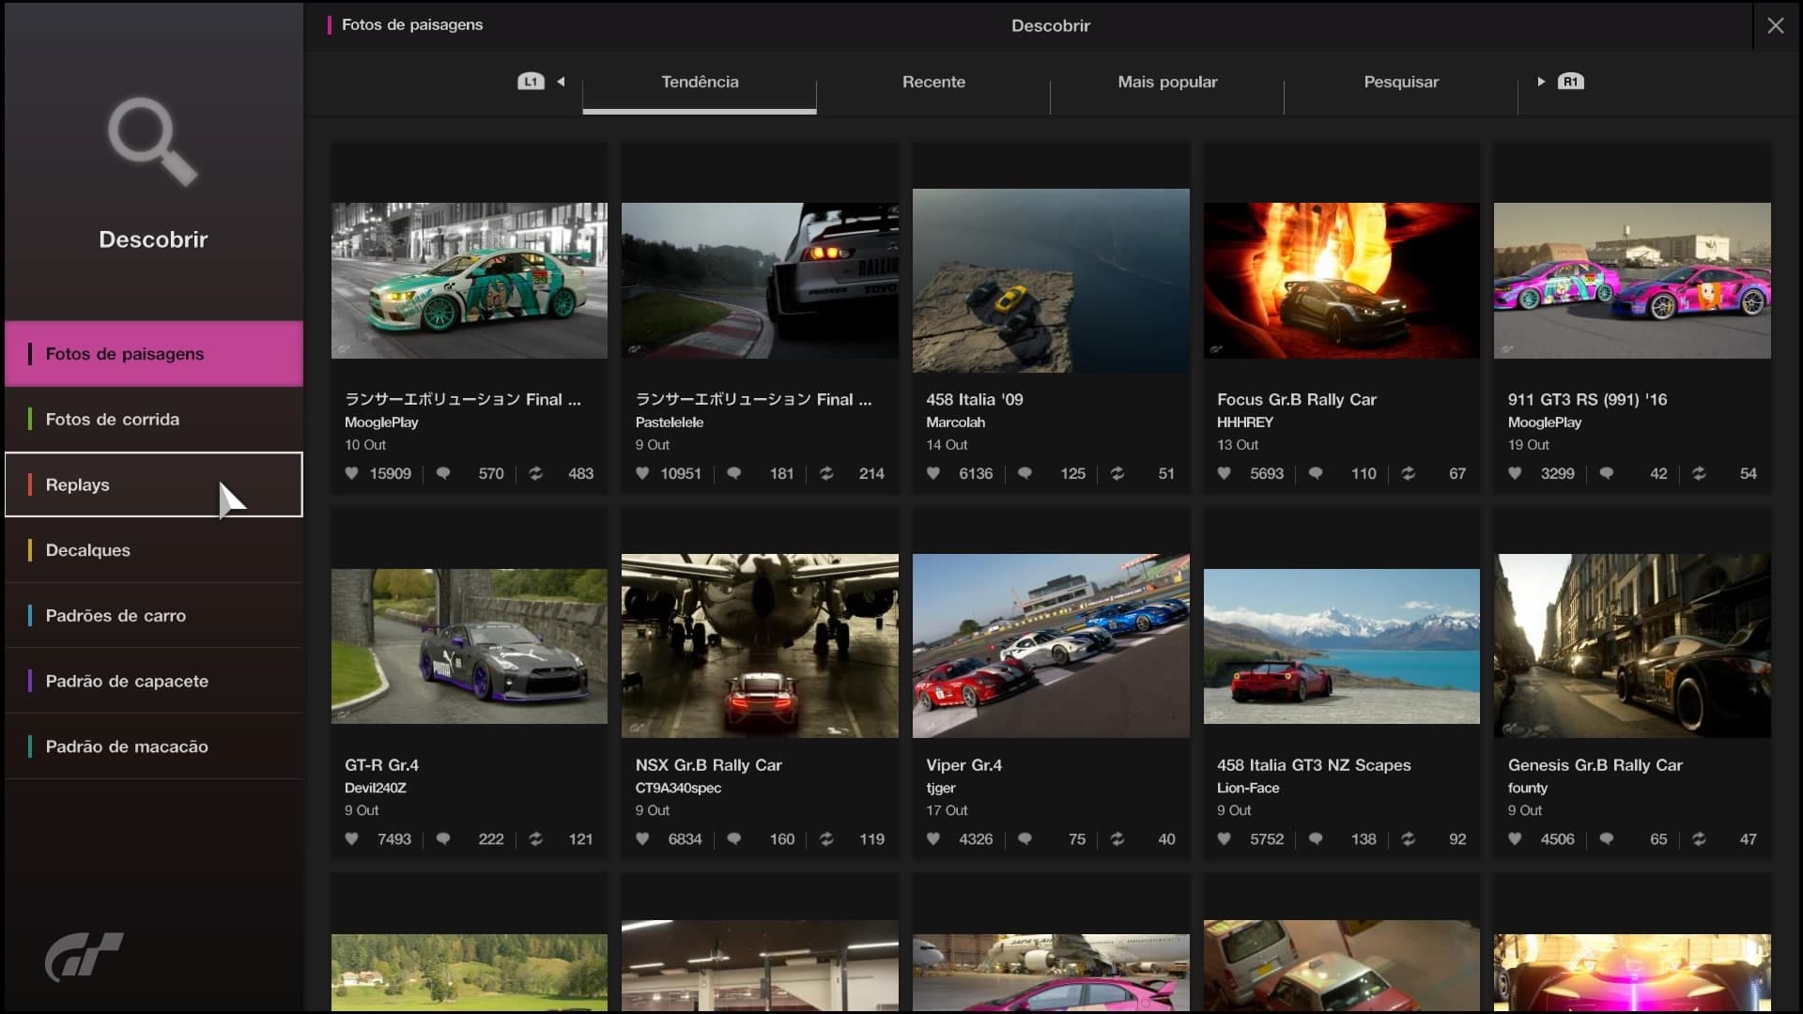Click the Gran Turismo logo in sidebar
This screenshot has width=1803, height=1014.
(85, 957)
